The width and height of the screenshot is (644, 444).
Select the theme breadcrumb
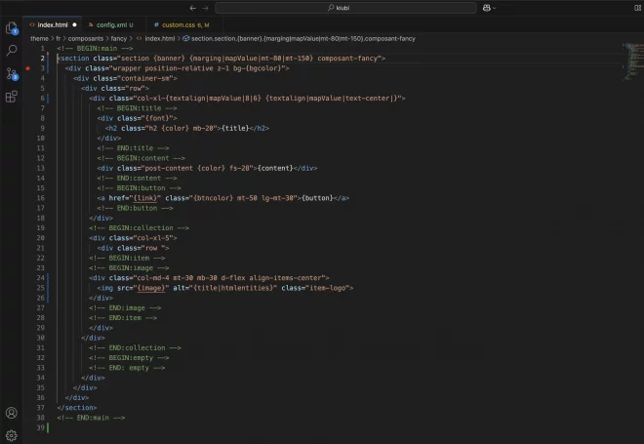(x=39, y=39)
